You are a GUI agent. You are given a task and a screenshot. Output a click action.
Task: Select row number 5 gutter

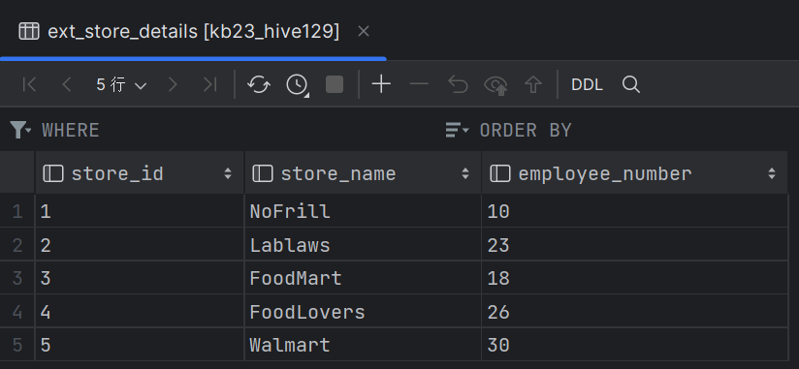tap(17, 345)
